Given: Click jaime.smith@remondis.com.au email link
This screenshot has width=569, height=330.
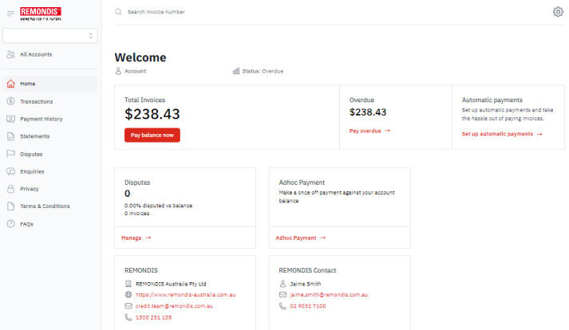Looking at the screenshot, I should (329, 295).
